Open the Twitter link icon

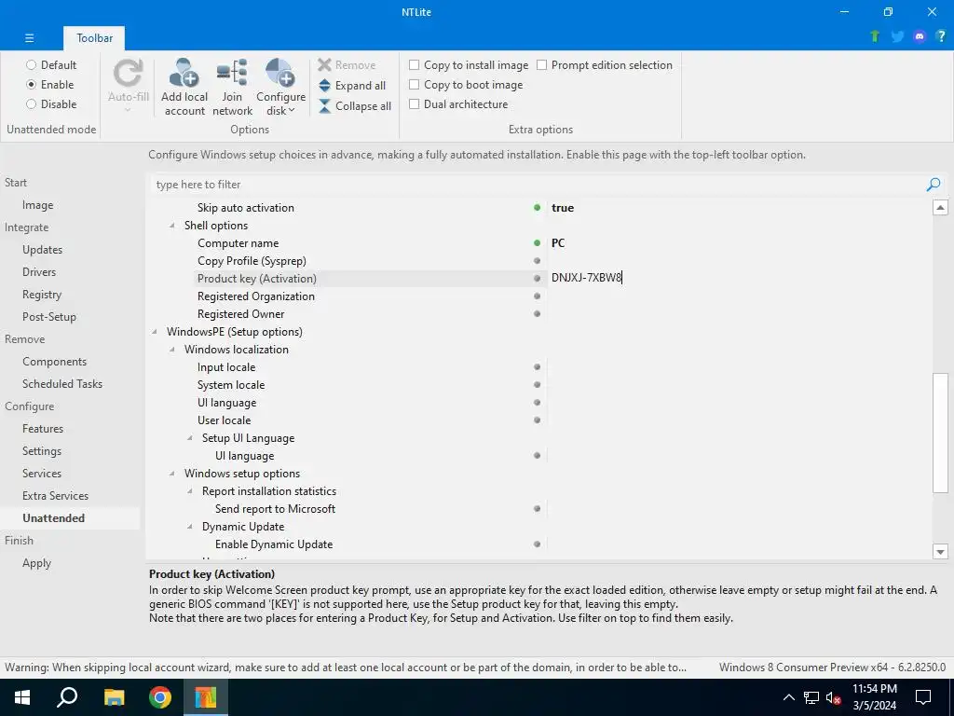point(897,36)
